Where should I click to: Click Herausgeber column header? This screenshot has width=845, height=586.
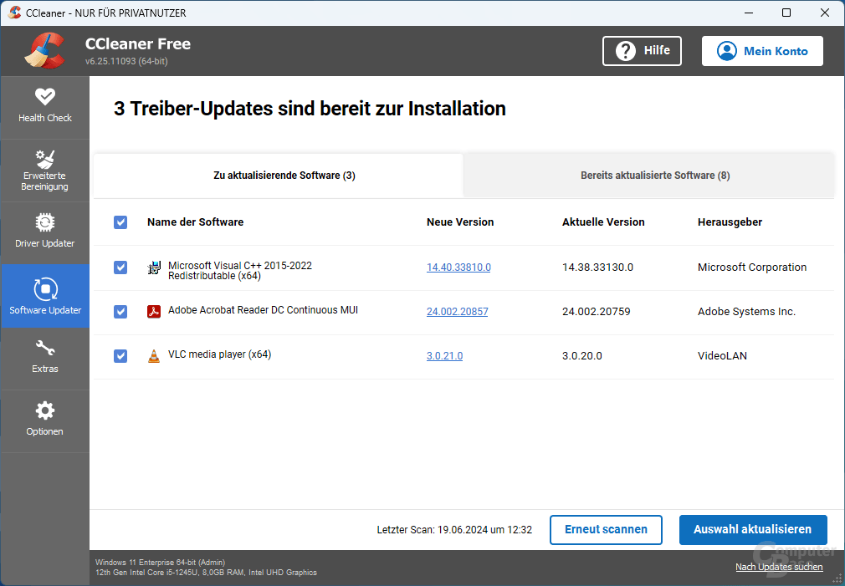pos(730,222)
